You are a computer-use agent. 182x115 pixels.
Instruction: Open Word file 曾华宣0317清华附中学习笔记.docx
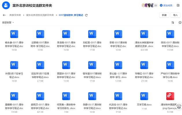[x=92, y=65]
